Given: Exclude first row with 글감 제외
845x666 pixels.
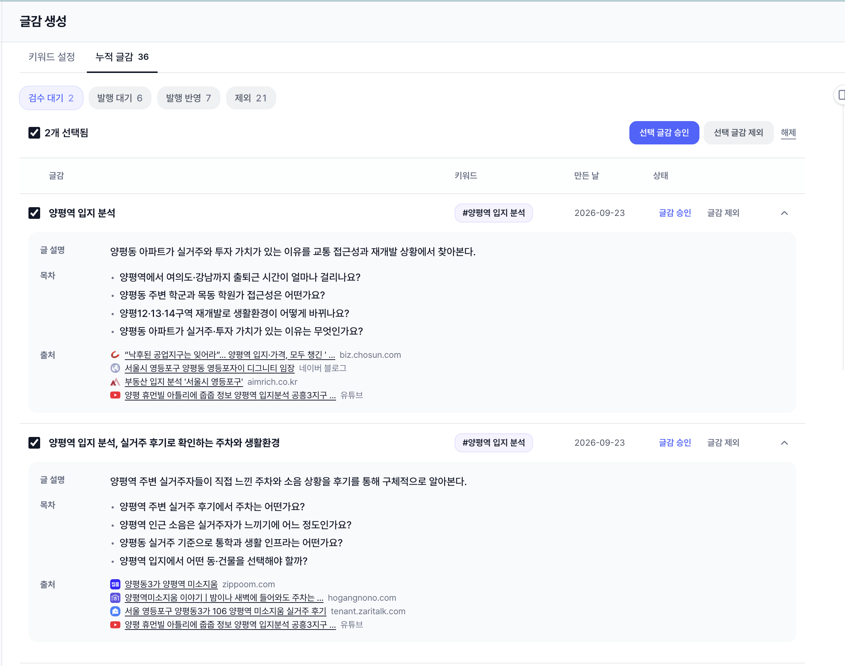Looking at the screenshot, I should [723, 213].
